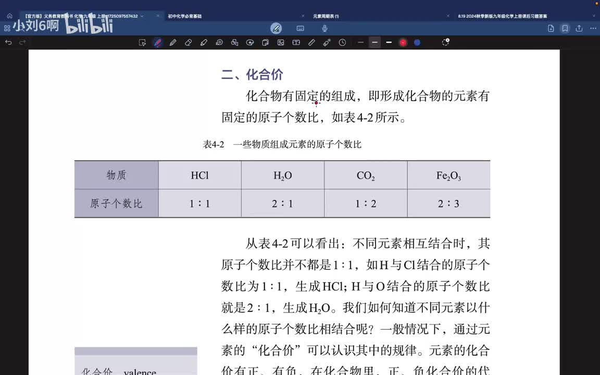Viewport: 600px width, 375px height.
Task: Select the lasso selection tool
Action: coord(142,43)
